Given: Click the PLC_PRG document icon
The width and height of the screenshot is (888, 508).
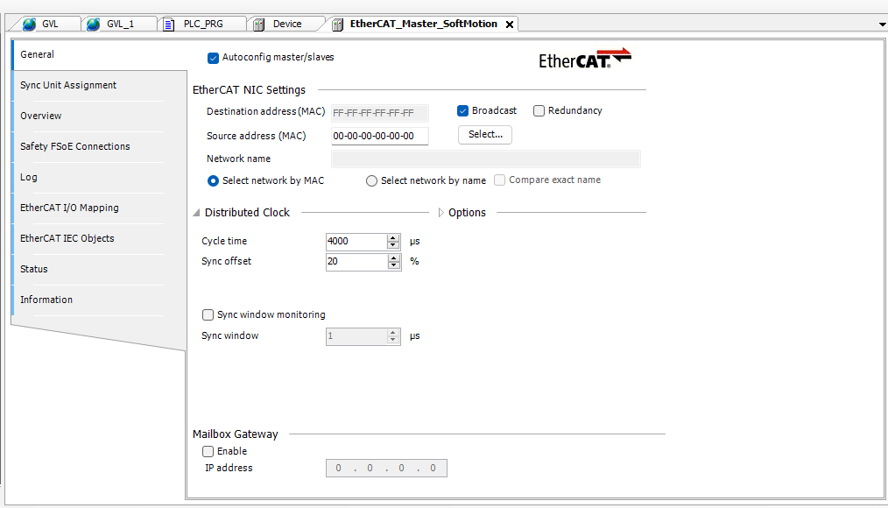Looking at the screenshot, I should pyautogui.click(x=168, y=25).
